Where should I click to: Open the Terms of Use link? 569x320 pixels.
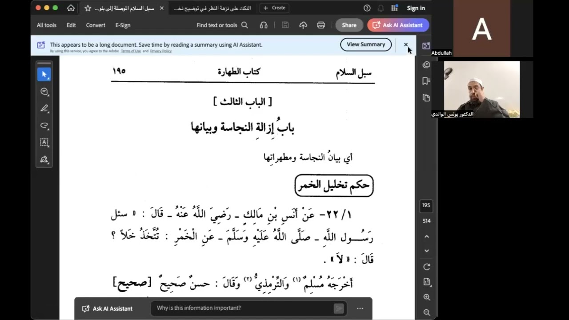click(131, 51)
